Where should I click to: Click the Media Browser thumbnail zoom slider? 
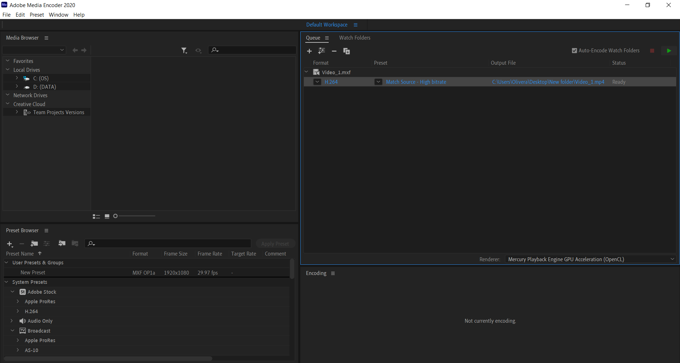[x=135, y=216]
